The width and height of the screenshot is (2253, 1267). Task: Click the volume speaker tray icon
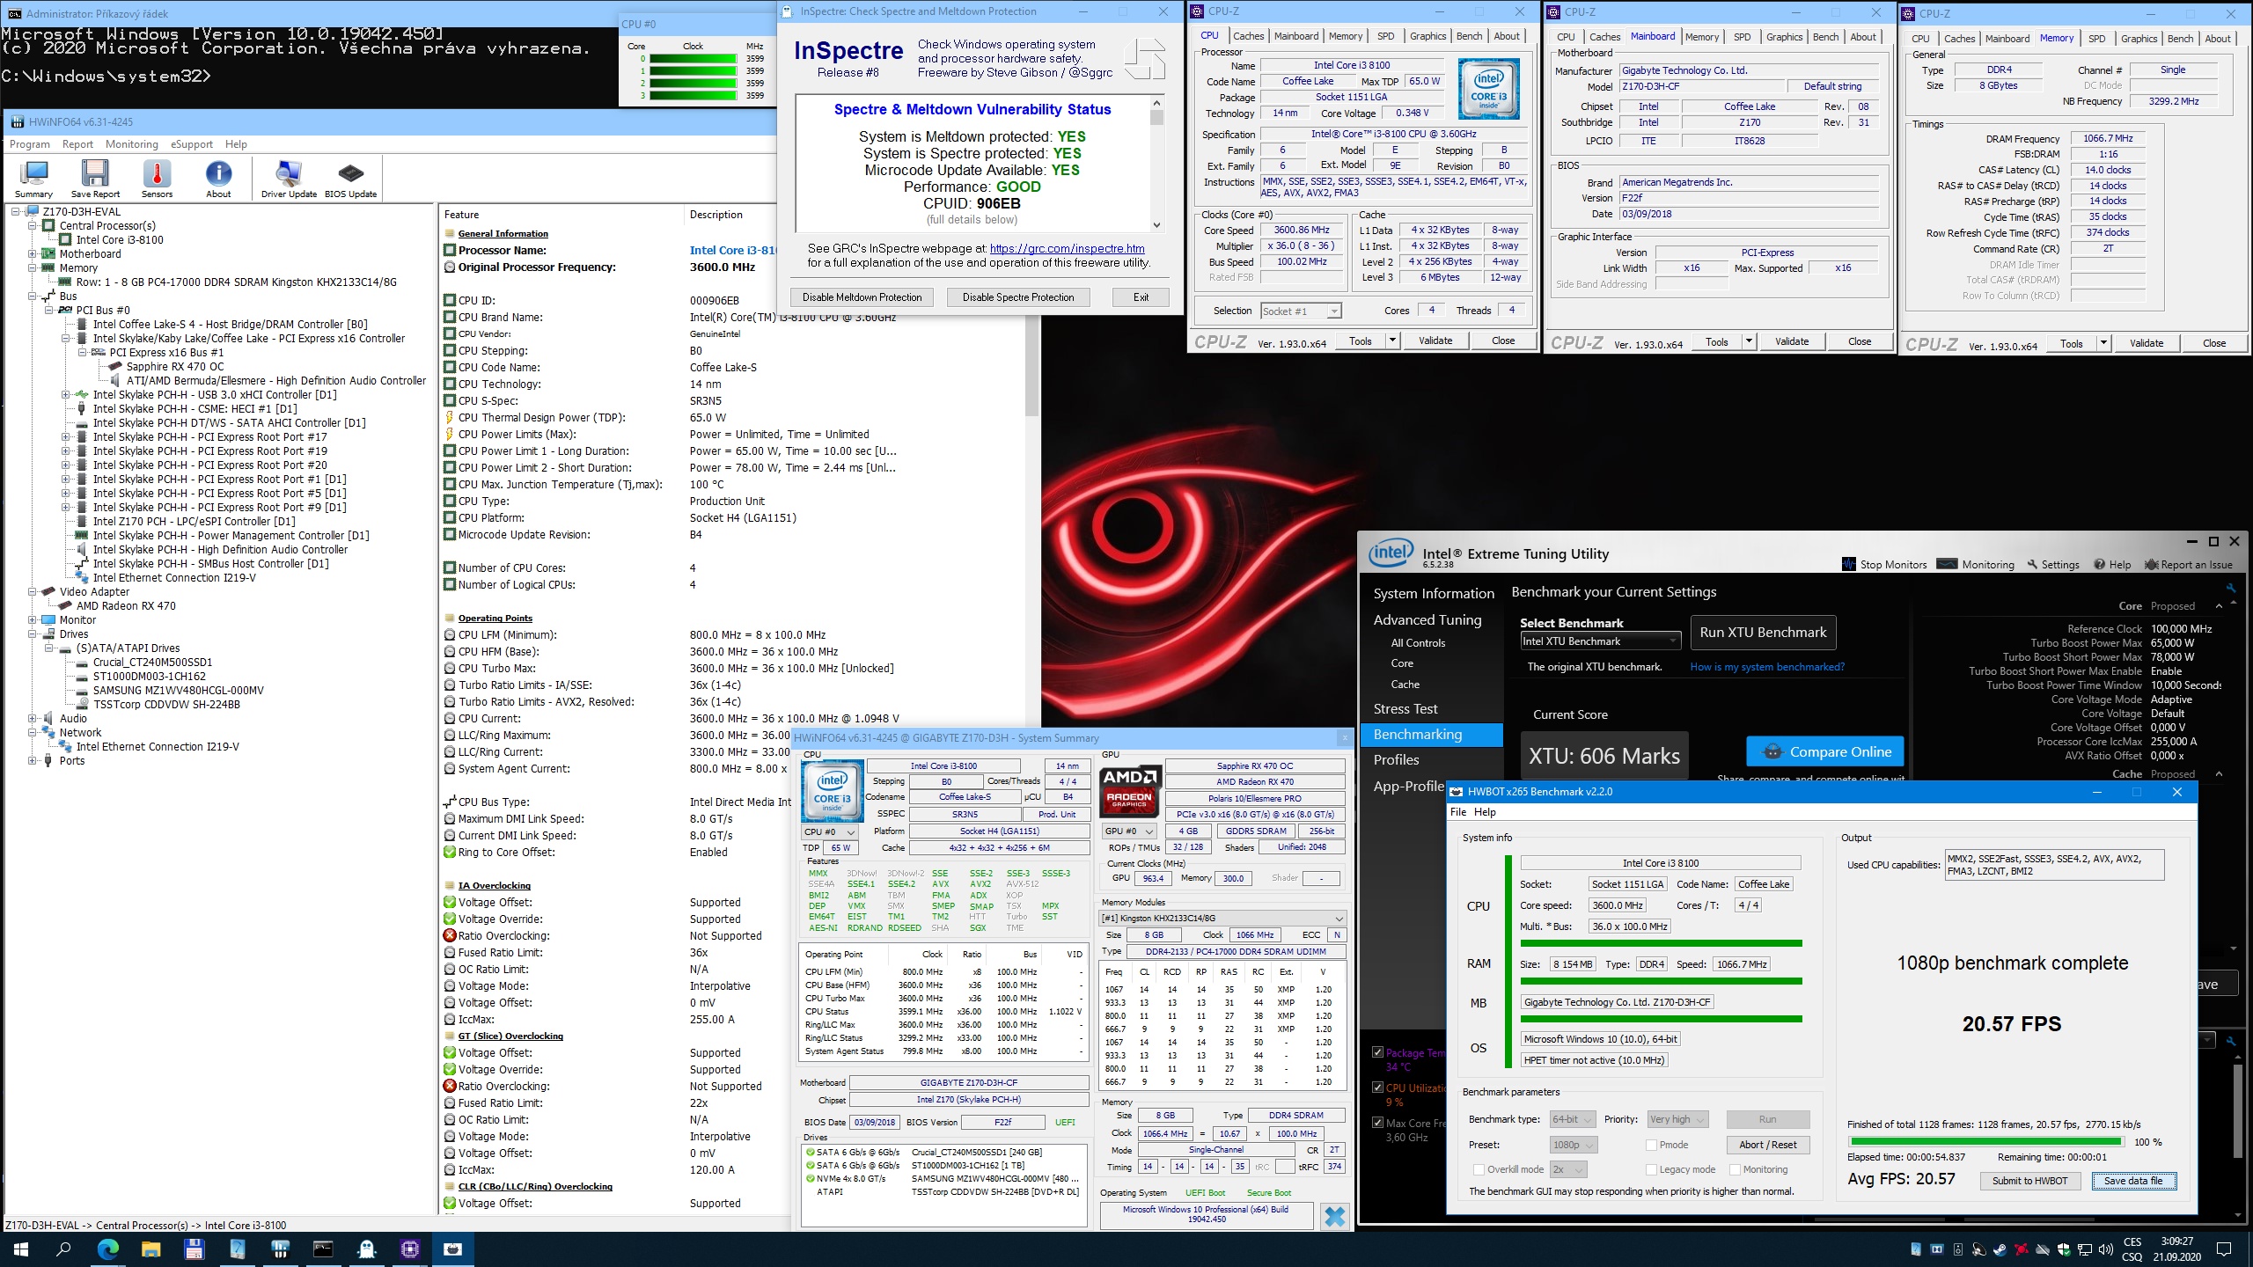pos(2106,1249)
